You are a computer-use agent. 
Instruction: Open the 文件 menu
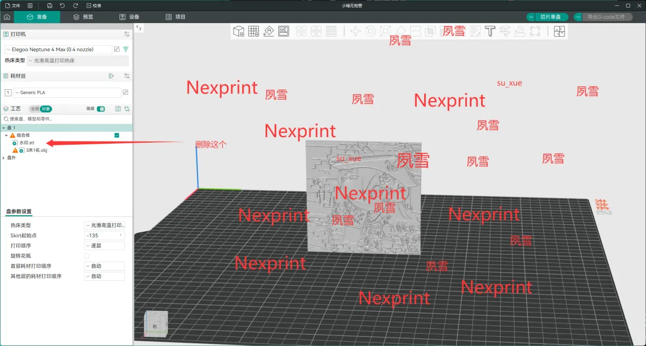(x=12, y=5)
